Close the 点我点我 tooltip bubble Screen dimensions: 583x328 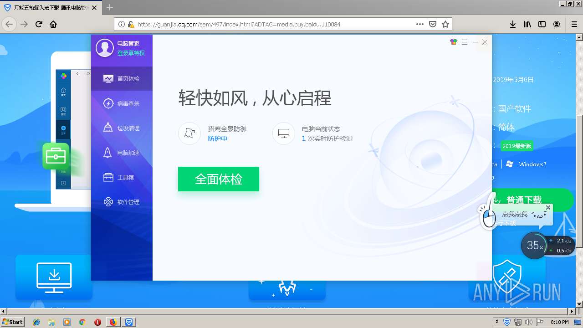[548, 207]
